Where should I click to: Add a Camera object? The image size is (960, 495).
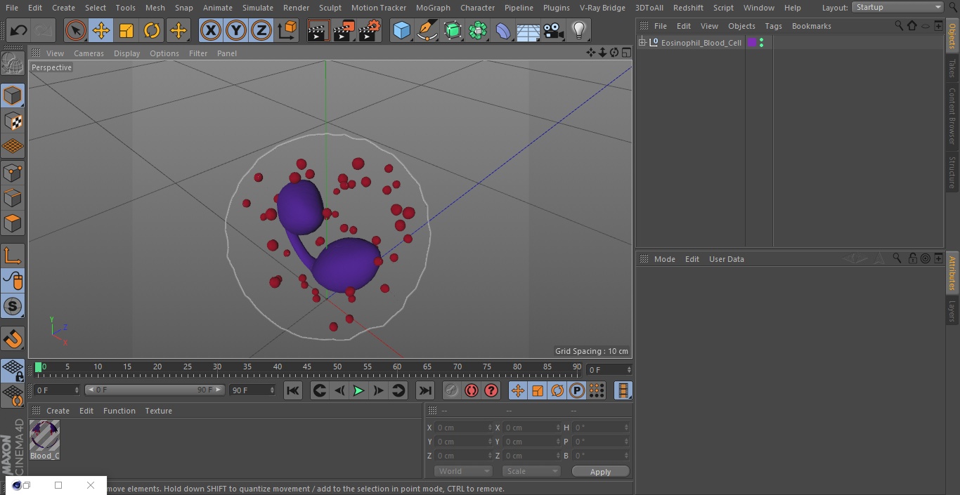(x=554, y=30)
